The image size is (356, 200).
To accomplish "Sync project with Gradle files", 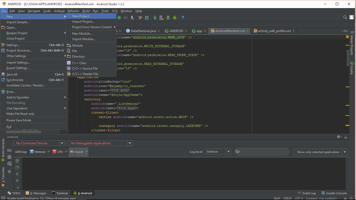I will pyautogui.click(x=155, y=18).
